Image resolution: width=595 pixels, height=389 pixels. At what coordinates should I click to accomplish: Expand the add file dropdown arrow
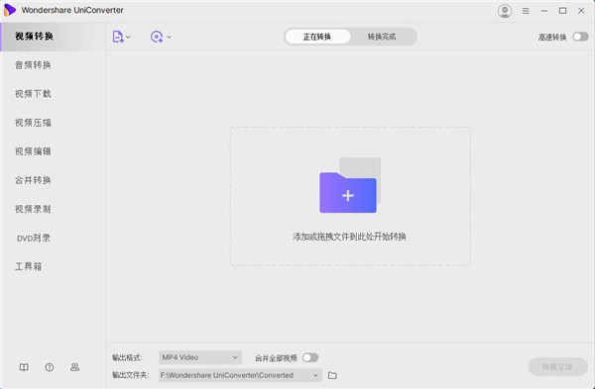(x=128, y=37)
